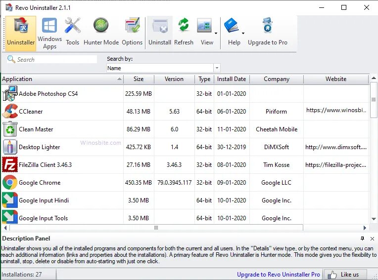Close the Description Panel
The width and height of the screenshot is (378, 280).
point(372,239)
